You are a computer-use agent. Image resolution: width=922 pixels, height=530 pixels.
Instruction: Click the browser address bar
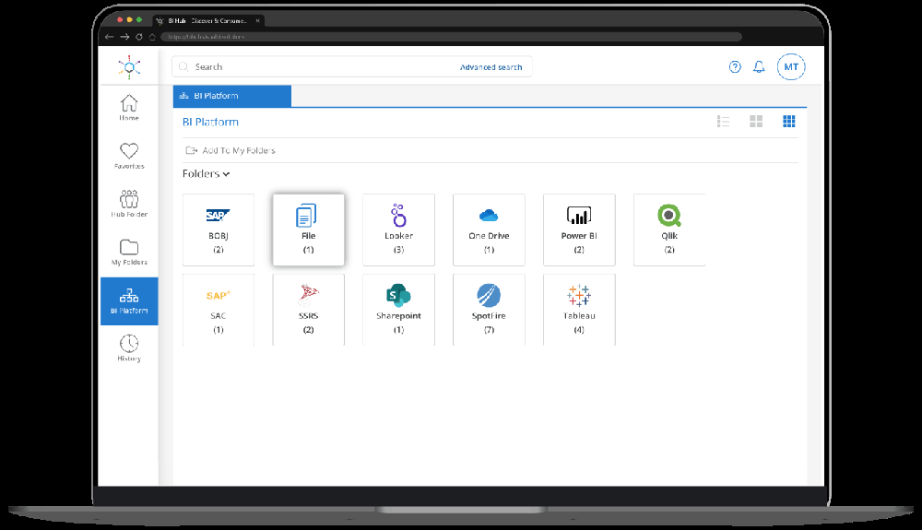pos(451,37)
